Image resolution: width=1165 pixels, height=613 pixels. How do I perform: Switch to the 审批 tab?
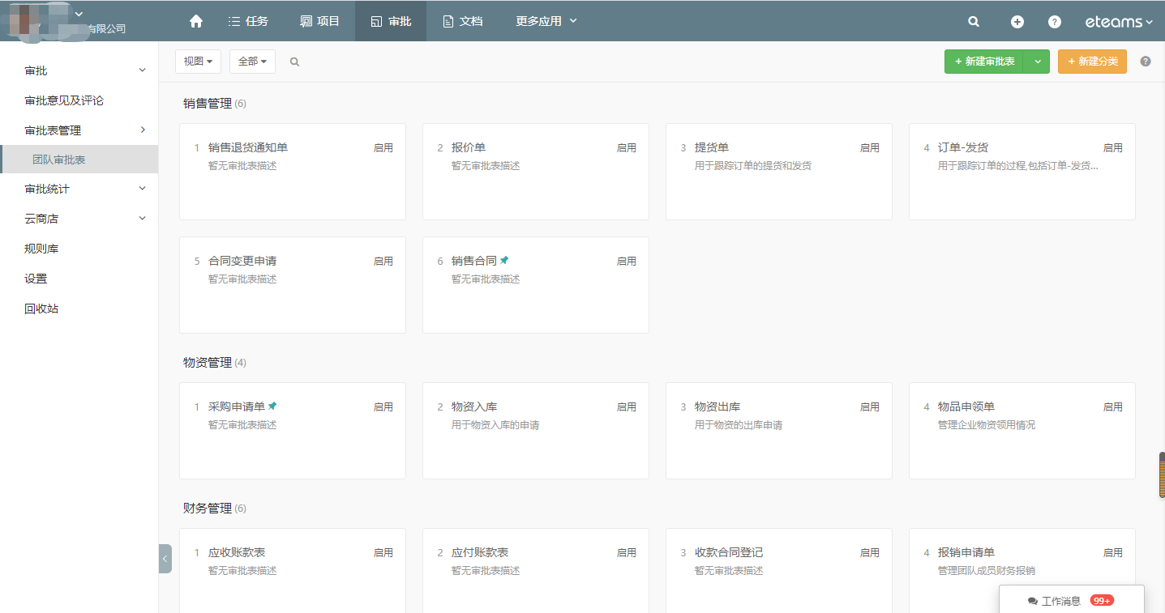[391, 21]
